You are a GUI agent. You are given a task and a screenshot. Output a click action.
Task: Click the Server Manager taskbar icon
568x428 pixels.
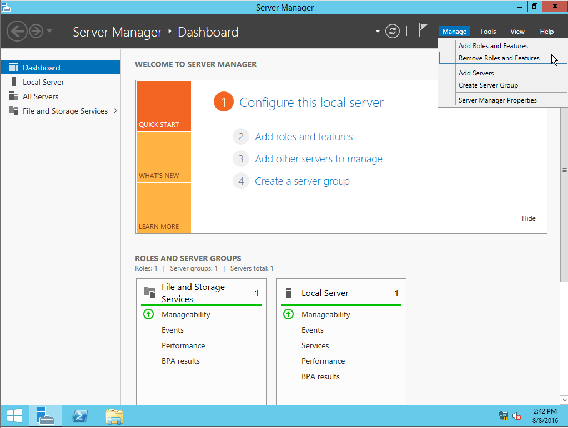pos(45,416)
